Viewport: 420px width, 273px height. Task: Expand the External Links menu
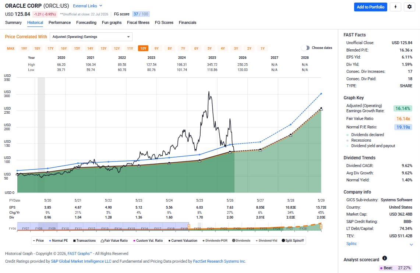coord(88,6)
